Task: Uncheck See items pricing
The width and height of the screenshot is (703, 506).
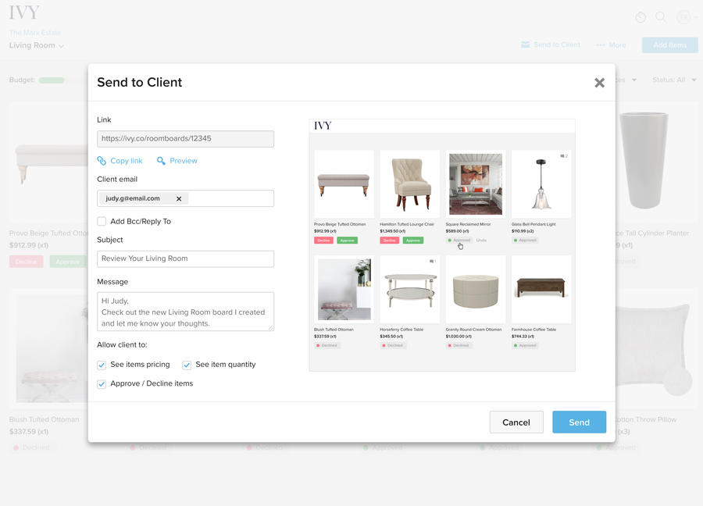Action: pos(102,365)
